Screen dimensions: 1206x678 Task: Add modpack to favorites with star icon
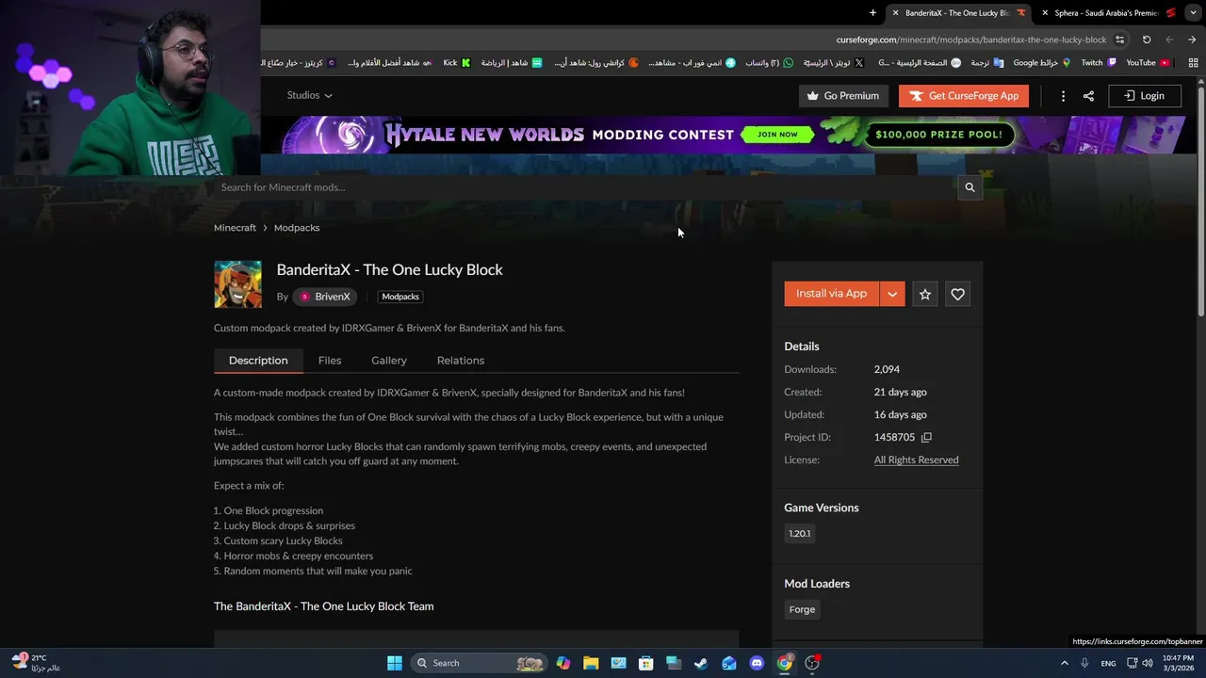(925, 295)
